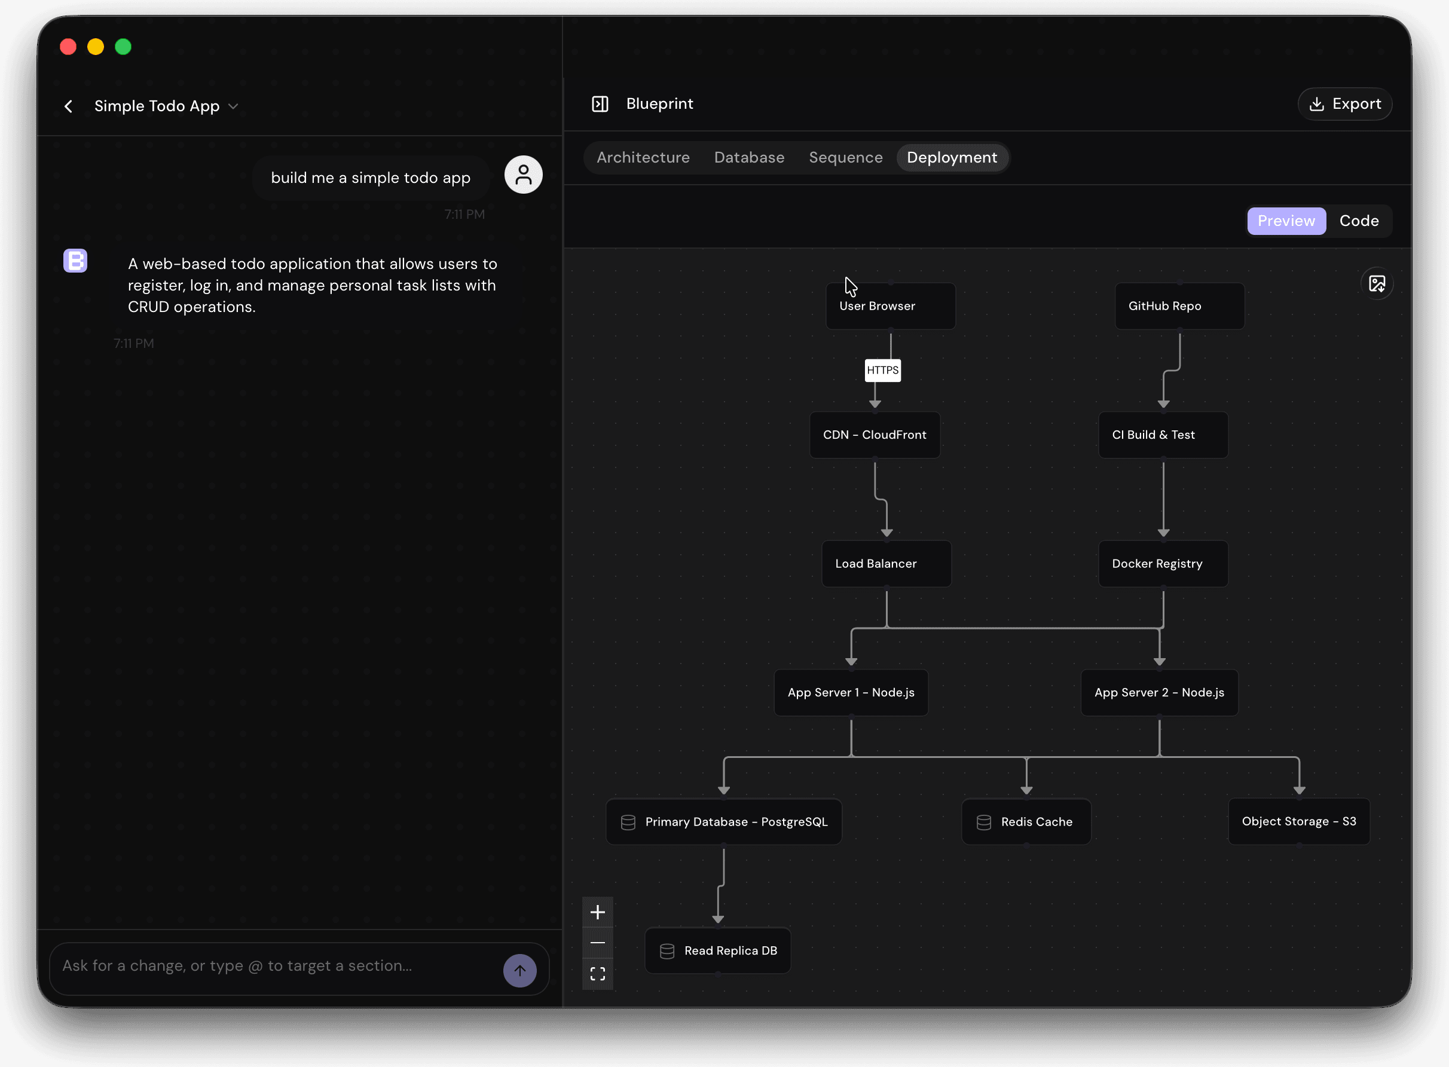Select the Docker Registry node
The height and width of the screenshot is (1067, 1449).
click(1163, 564)
